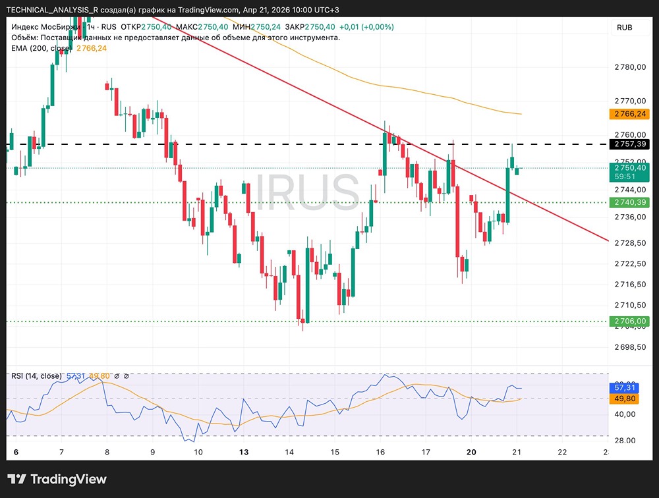Screen dimensions: 659x498
Task: Click the 2770,00 price scale tick
Action: [x=630, y=101]
